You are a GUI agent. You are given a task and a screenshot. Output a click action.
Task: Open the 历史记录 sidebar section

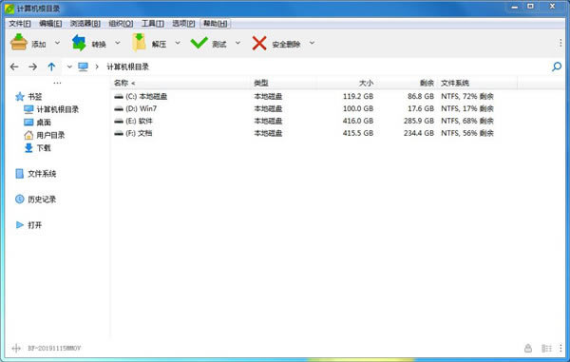click(x=42, y=200)
